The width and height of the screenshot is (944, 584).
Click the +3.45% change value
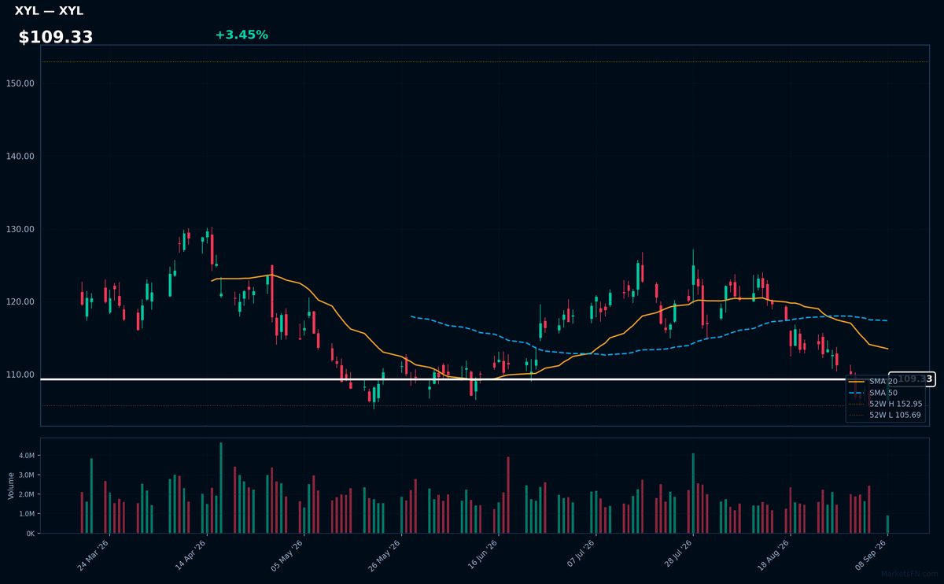pos(242,35)
